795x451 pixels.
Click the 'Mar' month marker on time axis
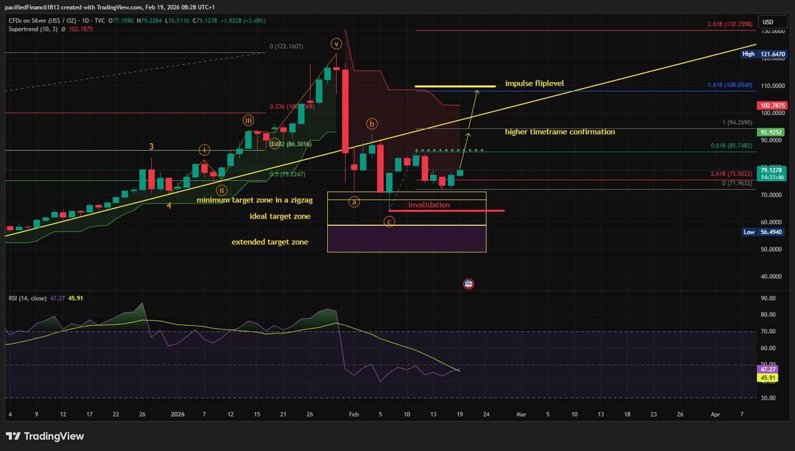[521, 414]
